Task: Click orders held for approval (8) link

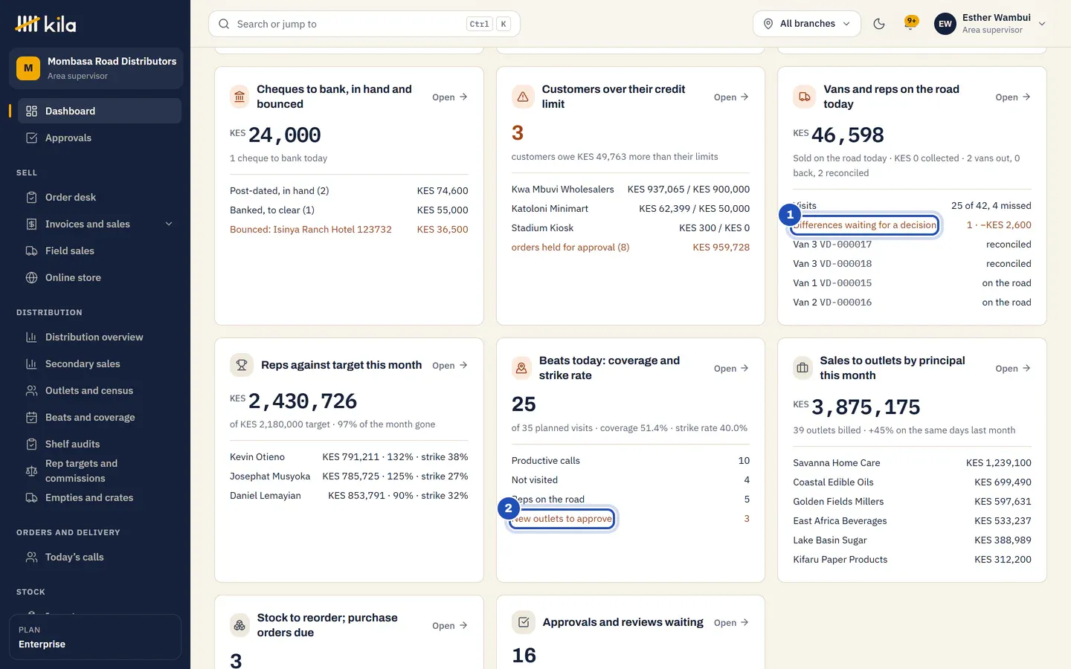Action: 570,247
